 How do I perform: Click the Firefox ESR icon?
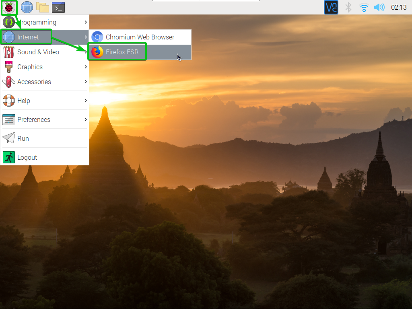(x=97, y=52)
